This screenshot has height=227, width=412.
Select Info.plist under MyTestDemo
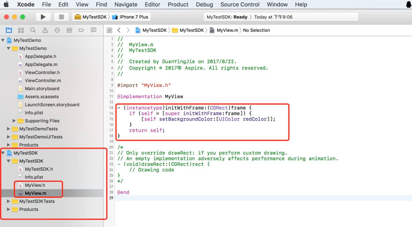[34, 113]
